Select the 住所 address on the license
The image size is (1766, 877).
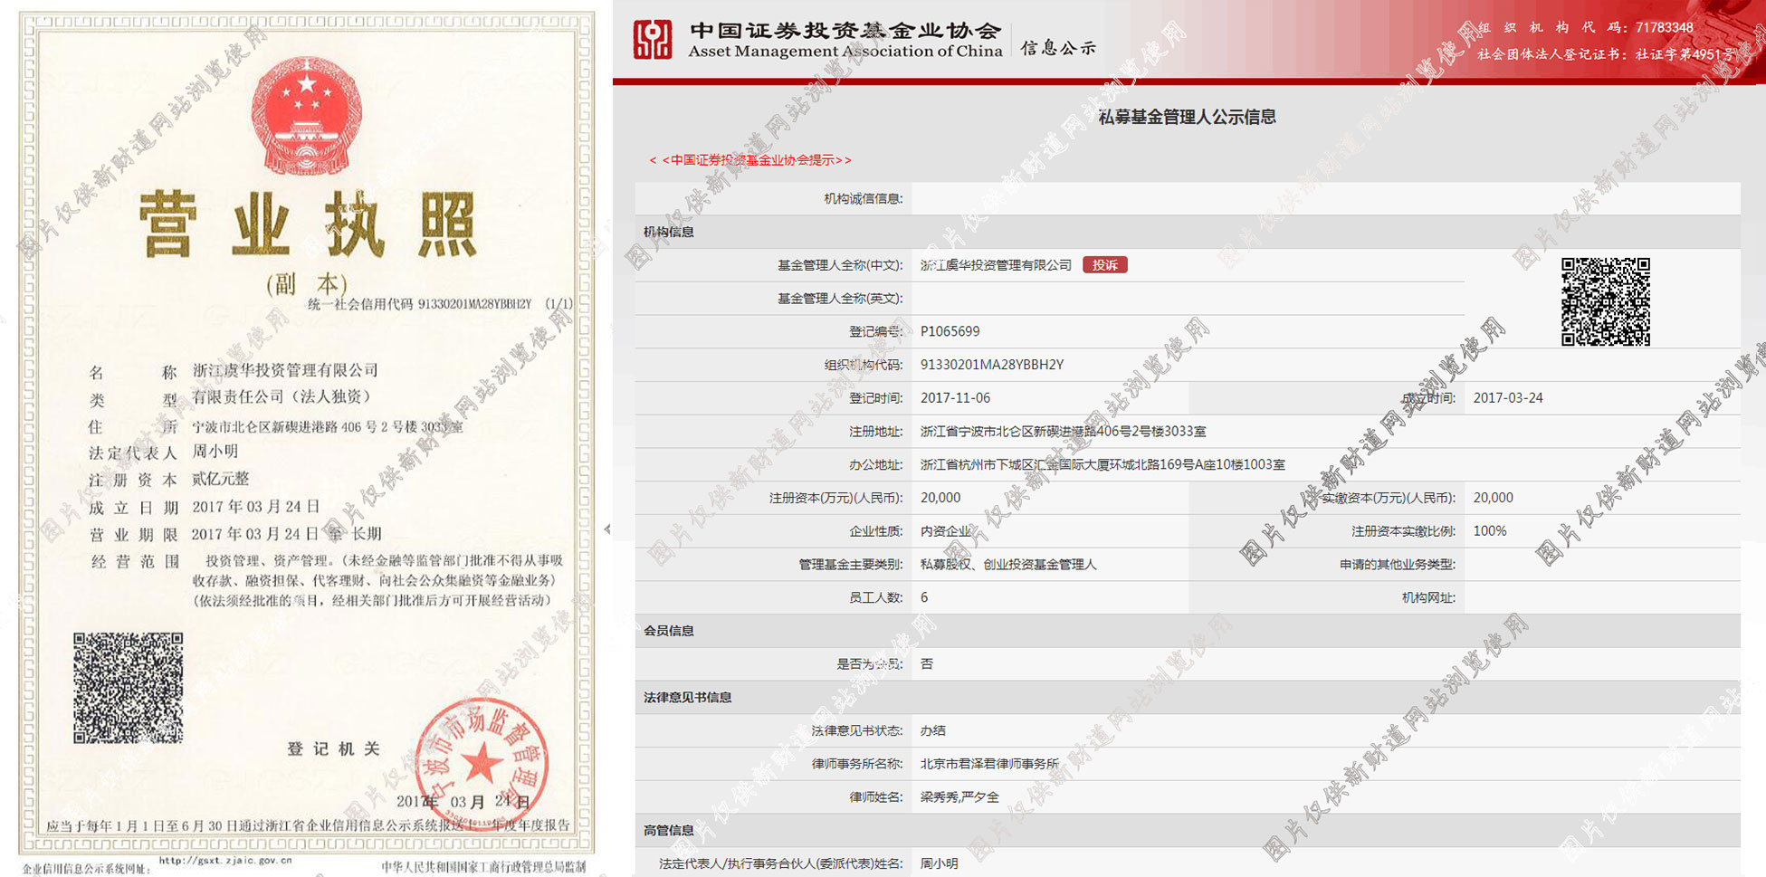[327, 426]
